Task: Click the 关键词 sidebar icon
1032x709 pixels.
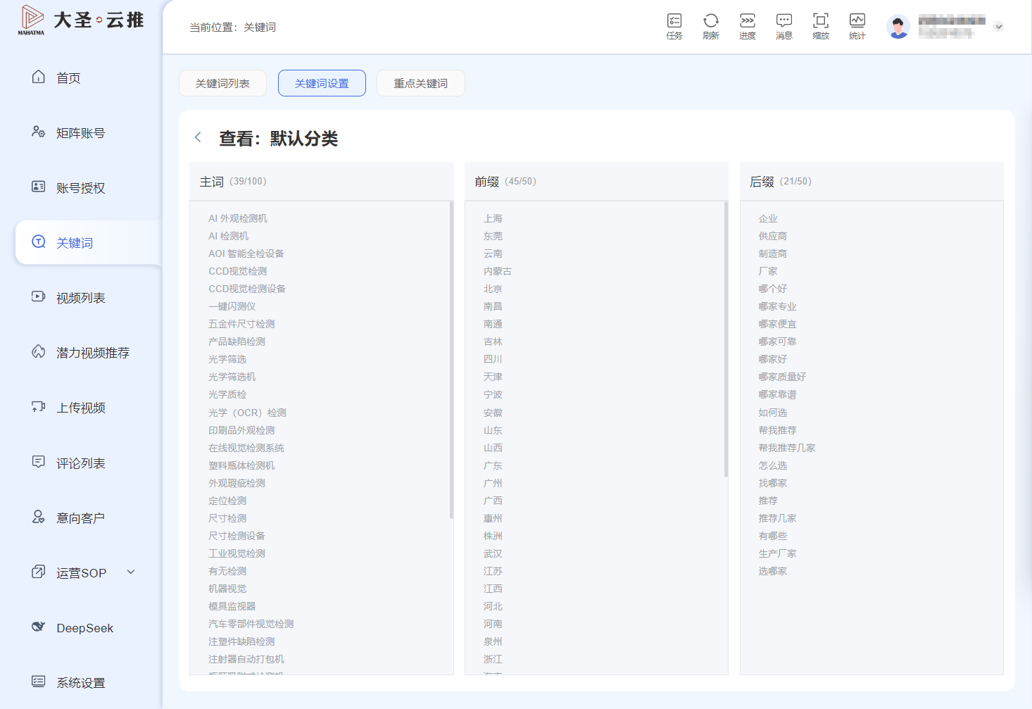Action: tap(39, 241)
